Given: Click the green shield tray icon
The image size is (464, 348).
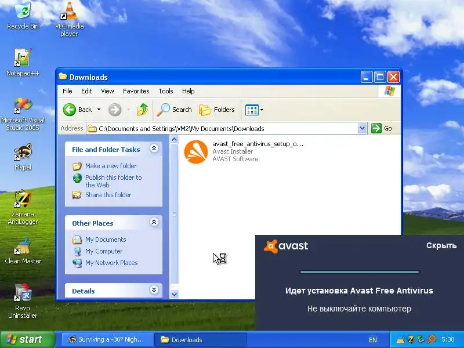Looking at the screenshot, I should click(421, 339).
